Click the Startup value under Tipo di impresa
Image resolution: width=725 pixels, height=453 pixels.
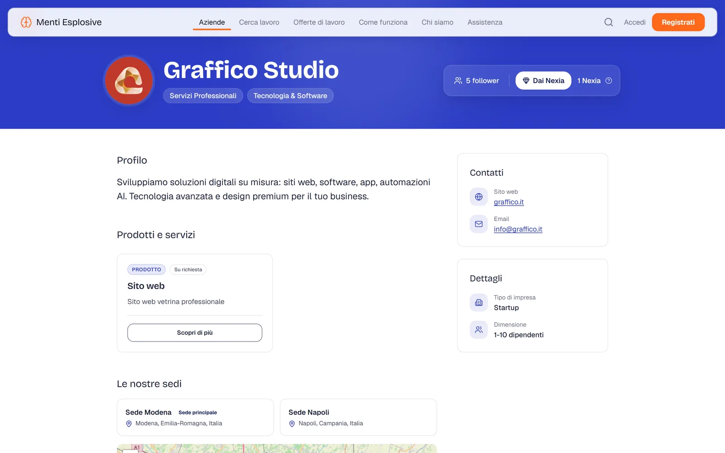[x=506, y=308]
